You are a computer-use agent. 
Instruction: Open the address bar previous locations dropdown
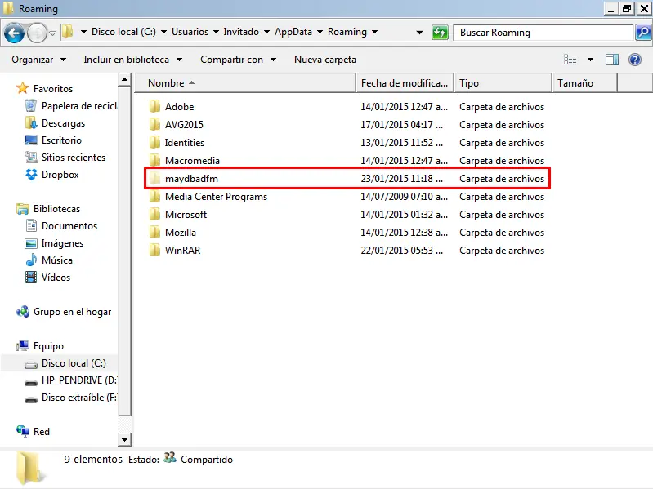(x=419, y=33)
